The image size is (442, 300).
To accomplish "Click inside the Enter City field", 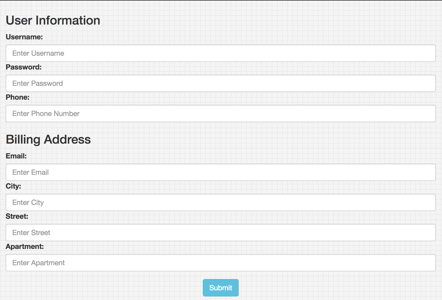I will 220,202.
